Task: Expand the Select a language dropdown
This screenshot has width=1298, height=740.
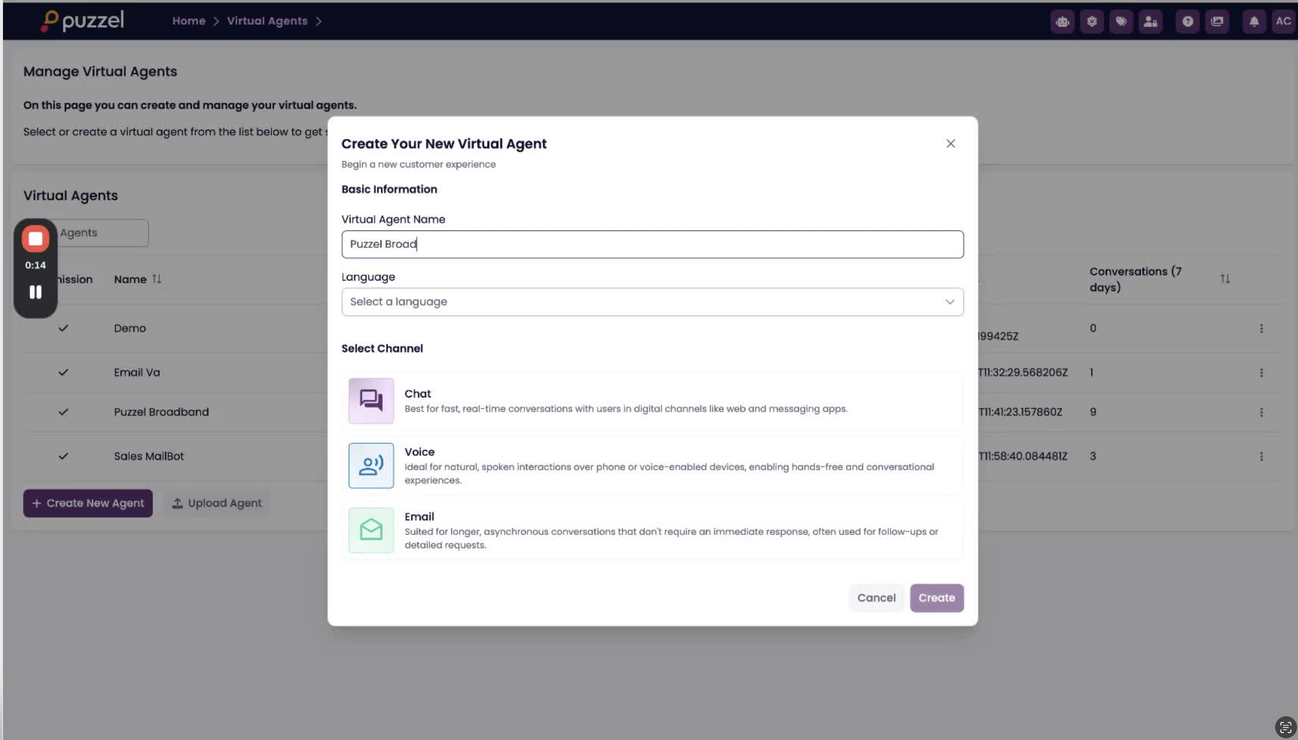Action: pos(652,302)
